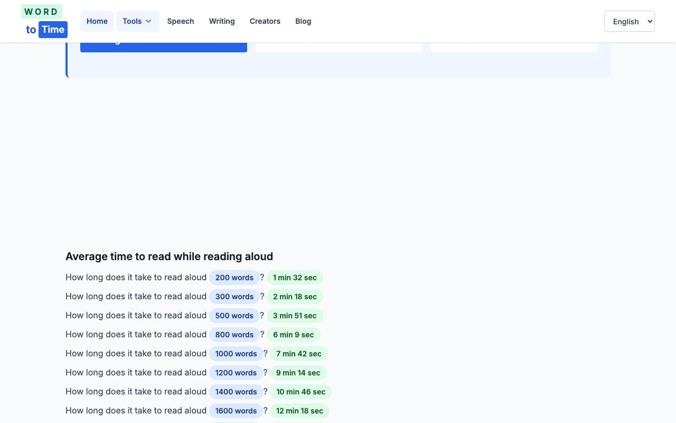The height and width of the screenshot is (423, 676).
Task: Select the '2 min 18 sec' time value
Action: [295, 297]
